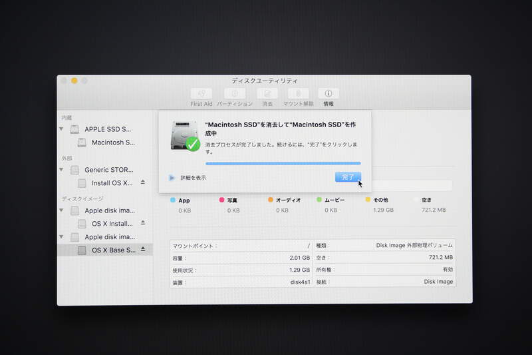
Task: Eject the Install OS X volume
Action: point(142,182)
